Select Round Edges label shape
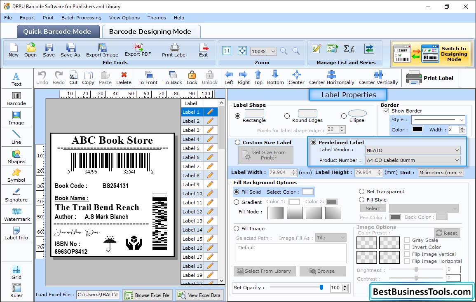The image size is (476, 302). coord(287,116)
